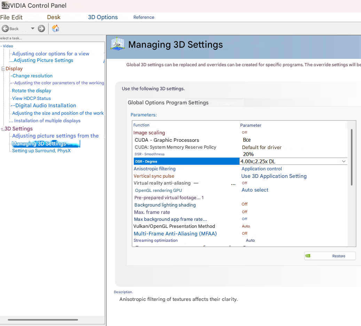The image size is (361, 326).
Task: Open the Back history dropdown arrow
Action: (x=33, y=29)
